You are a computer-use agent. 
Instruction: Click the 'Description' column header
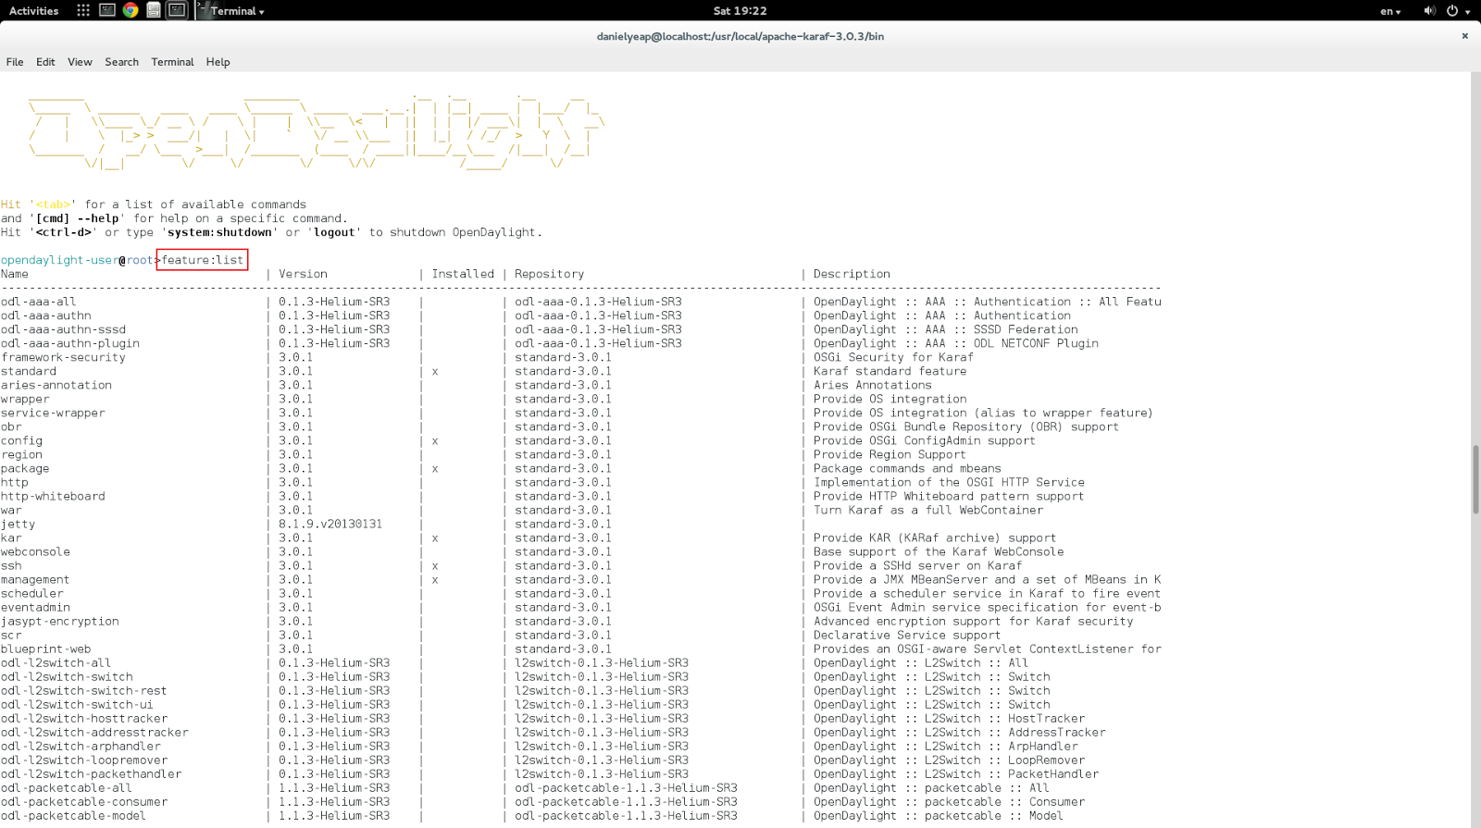[x=852, y=274]
